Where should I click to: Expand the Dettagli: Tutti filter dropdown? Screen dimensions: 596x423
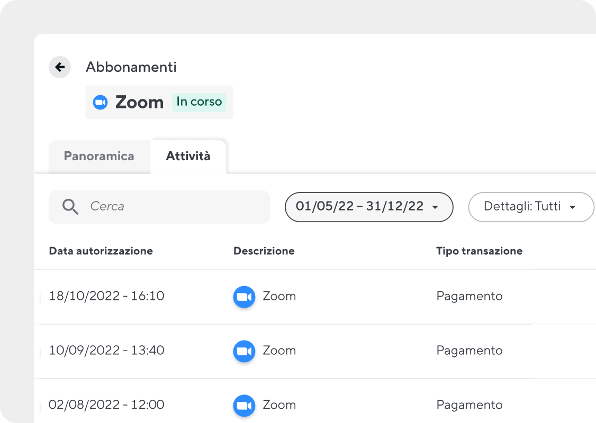(531, 207)
